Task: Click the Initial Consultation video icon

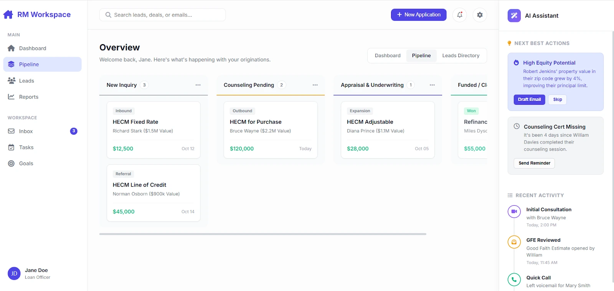Action: click(514, 212)
